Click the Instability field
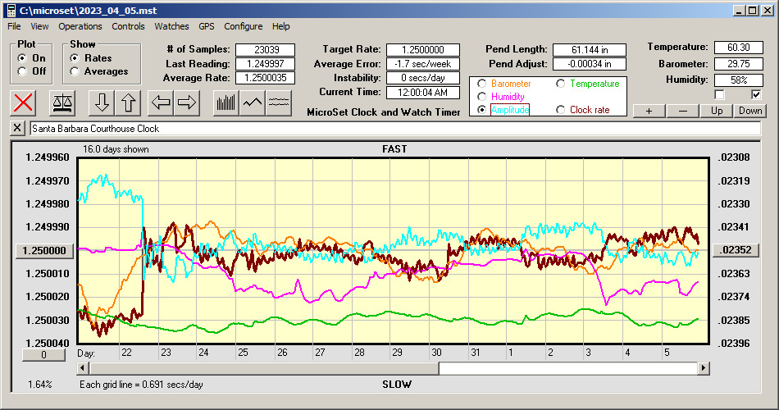Screen dimensions: 779x410 click(423, 78)
